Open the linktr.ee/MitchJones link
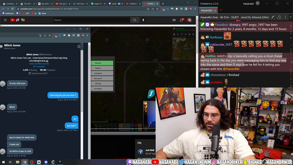The image size is (293, 165). coord(39,64)
